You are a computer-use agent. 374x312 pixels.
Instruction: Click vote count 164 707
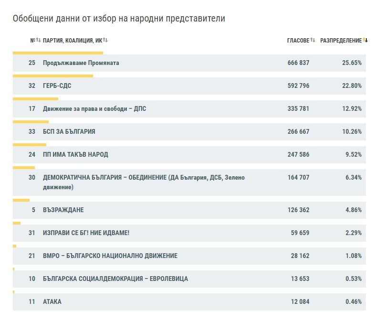[299, 178]
